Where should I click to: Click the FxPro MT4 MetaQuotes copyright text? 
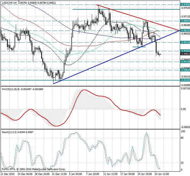[33, 169]
